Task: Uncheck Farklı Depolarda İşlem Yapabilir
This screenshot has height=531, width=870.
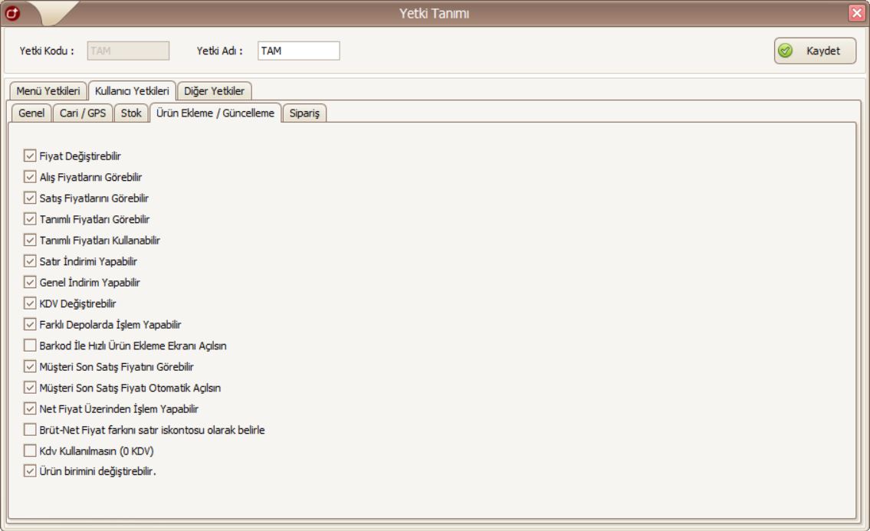Action: point(30,324)
